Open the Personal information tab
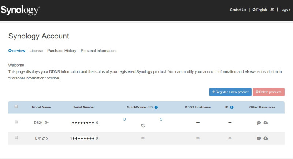This screenshot has height=159, width=293. (98, 51)
